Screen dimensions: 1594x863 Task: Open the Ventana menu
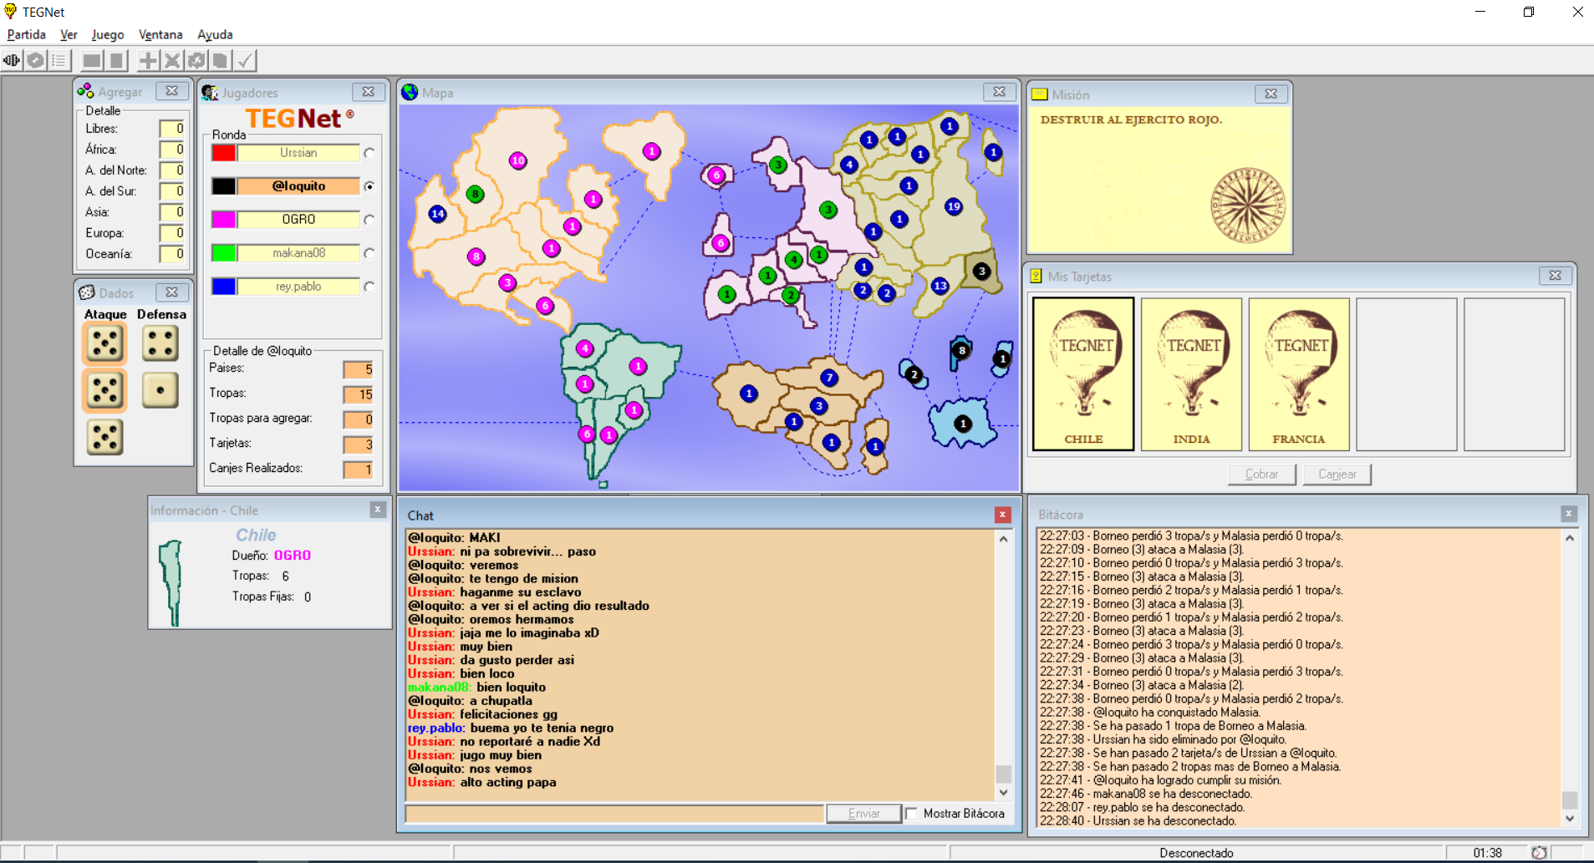click(x=160, y=34)
